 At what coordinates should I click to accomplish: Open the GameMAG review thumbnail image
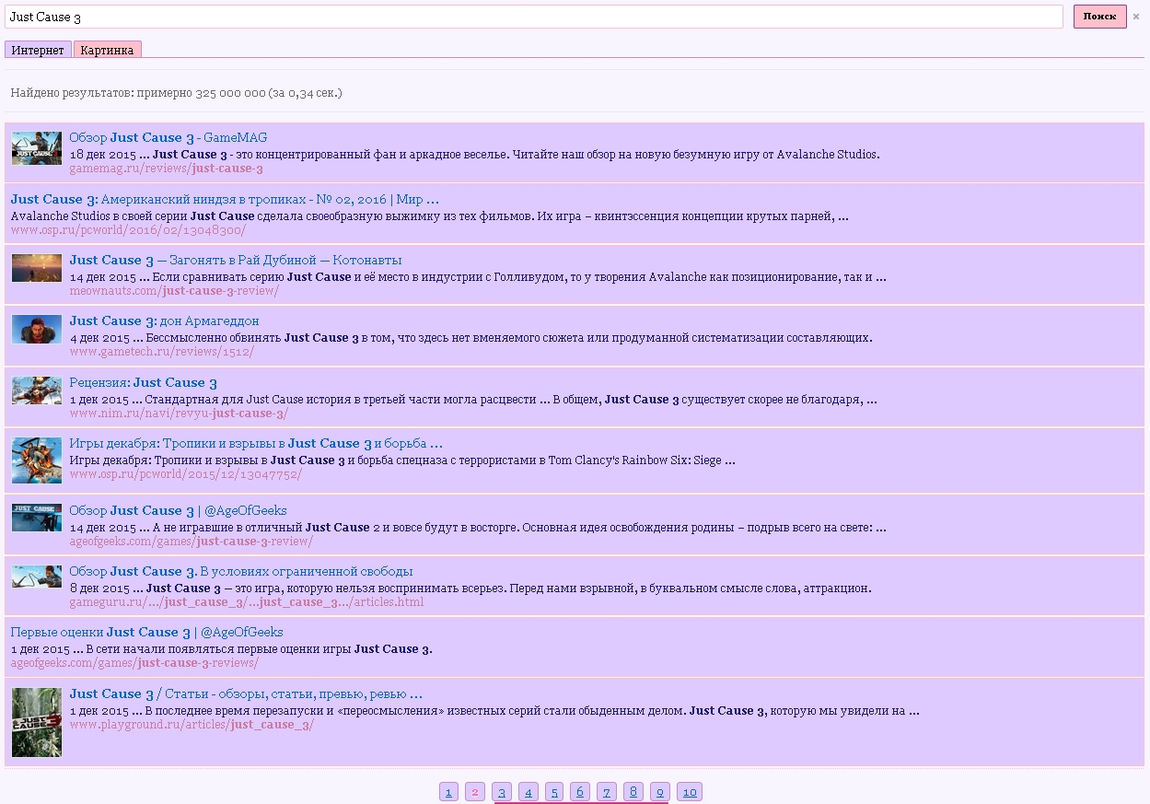coord(37,148)
